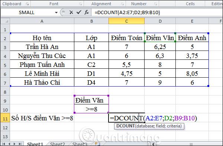Viewport: 223px width, 146px height.
Task: Select class cell 'D1'
Action: 91,73
